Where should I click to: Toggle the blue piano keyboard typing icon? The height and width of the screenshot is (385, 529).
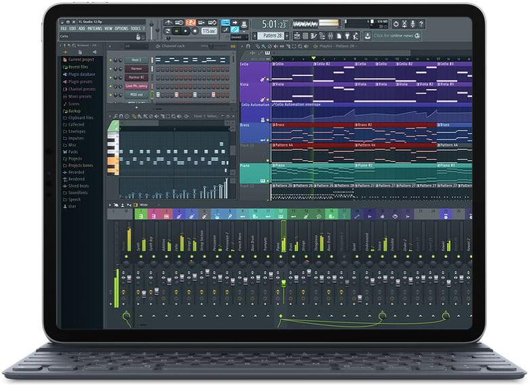coord(225,22)
